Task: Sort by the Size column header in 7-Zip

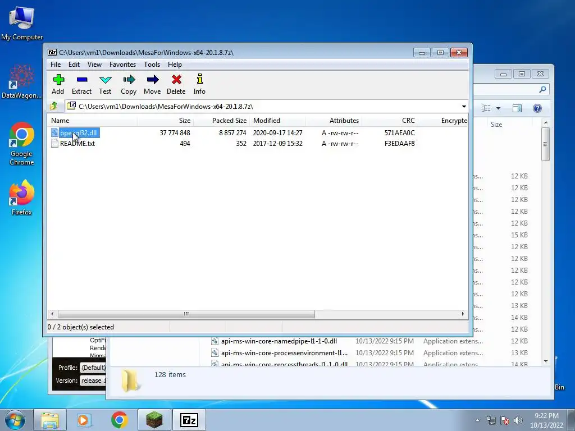Action: pos(165,121)
